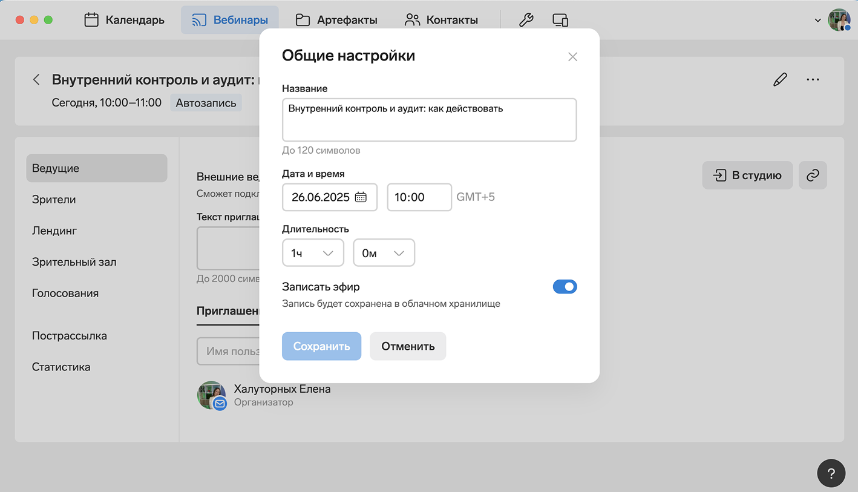Open the calendar date picker icon
Viewport: 858px width, 492px height.
pos(361,197)
